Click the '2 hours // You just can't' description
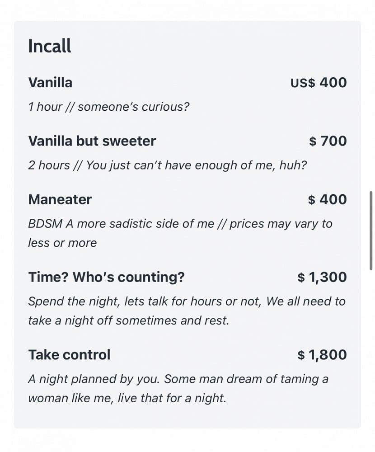Screen dimensions: 375x452 point(168,165)
